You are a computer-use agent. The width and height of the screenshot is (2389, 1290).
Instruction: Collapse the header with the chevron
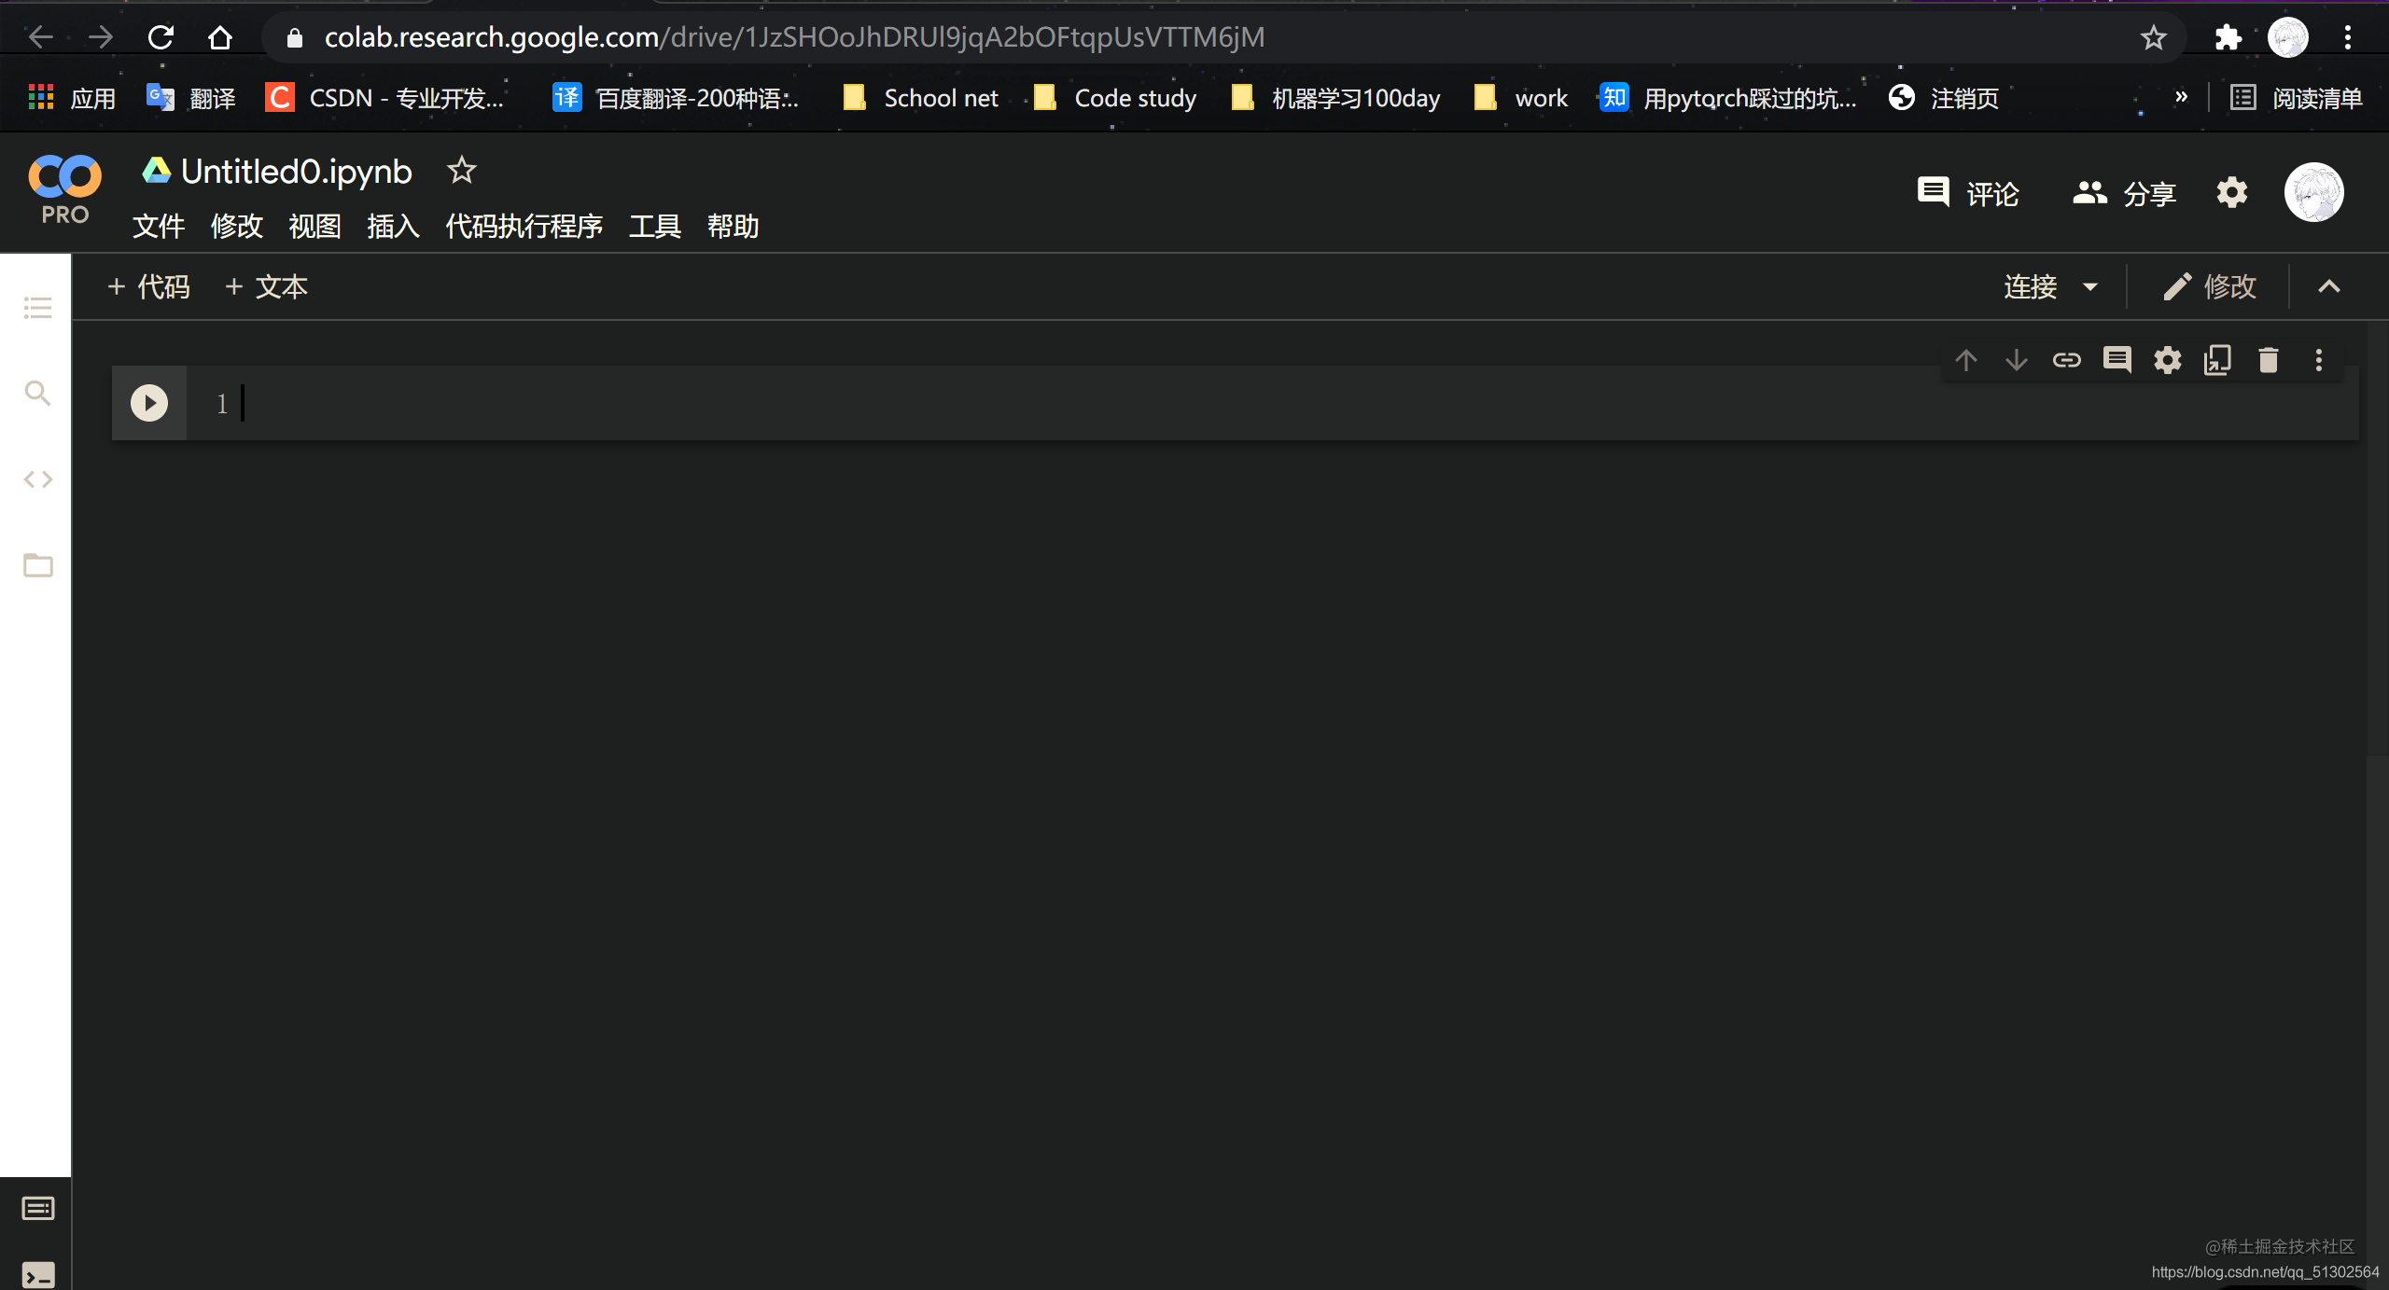pos(2329,286)
